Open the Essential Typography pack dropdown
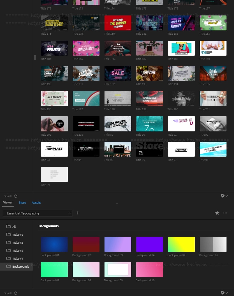 click(38, 213)
